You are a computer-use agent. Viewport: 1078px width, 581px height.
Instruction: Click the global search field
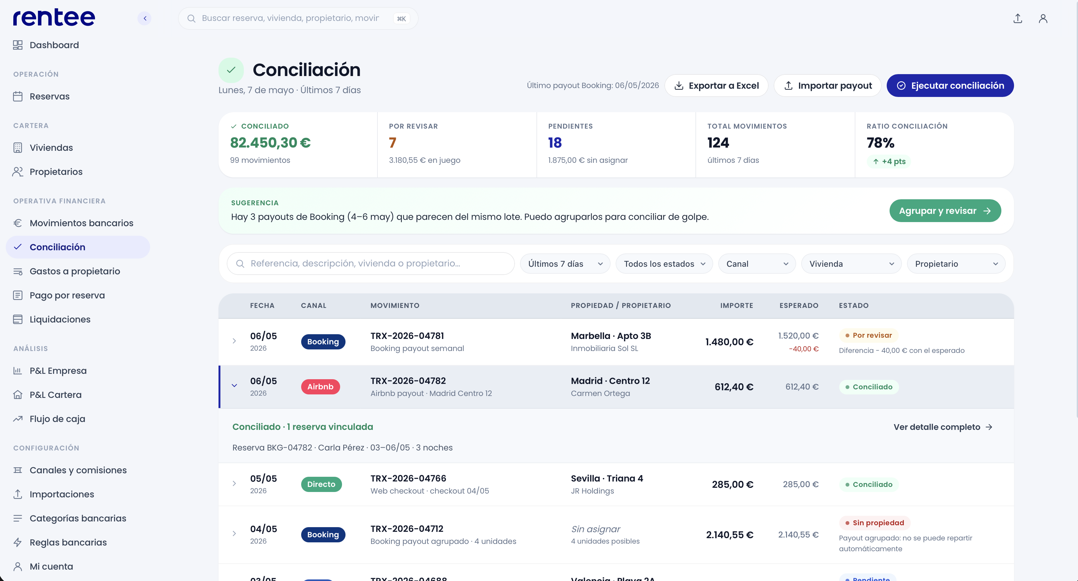click(x=298, y=18)
